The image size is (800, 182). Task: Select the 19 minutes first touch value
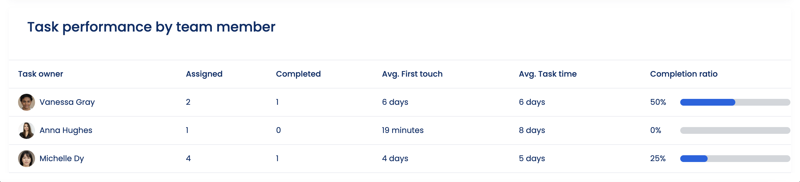tap(403, 130)
